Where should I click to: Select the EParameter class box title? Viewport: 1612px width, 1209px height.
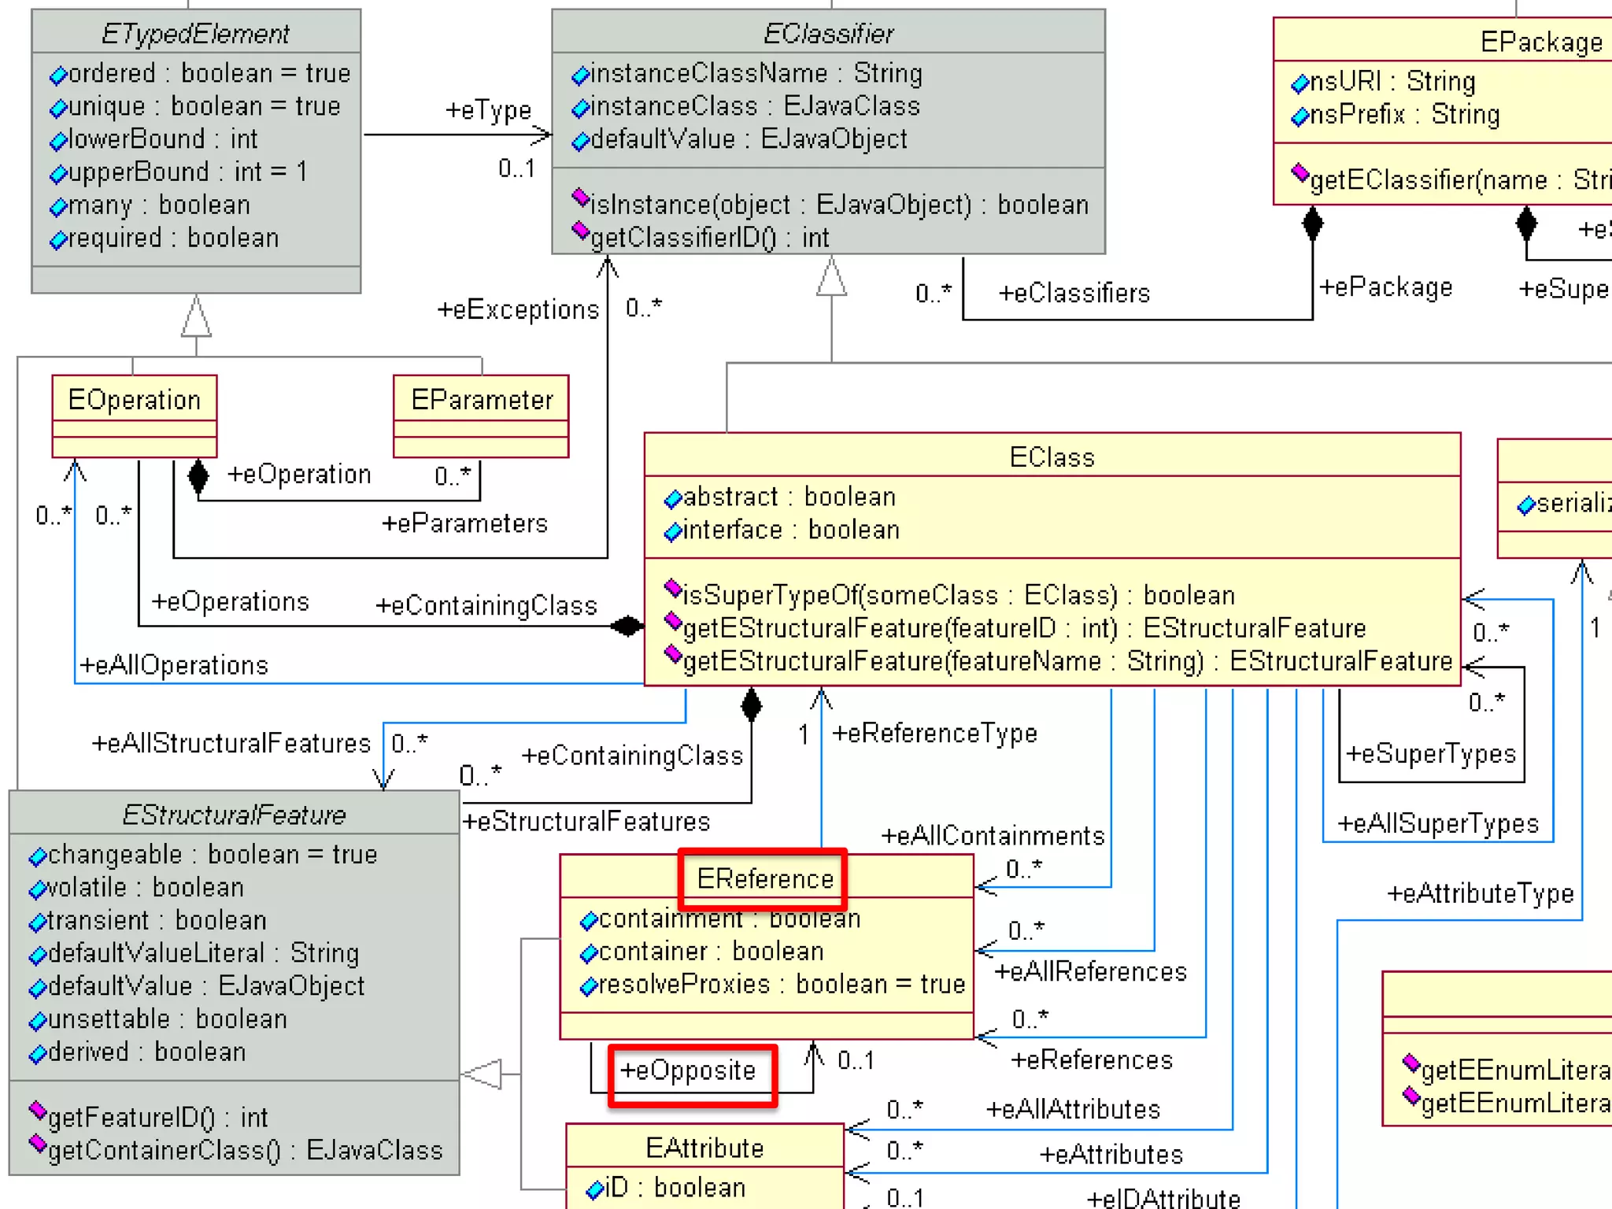click(482, 400)
